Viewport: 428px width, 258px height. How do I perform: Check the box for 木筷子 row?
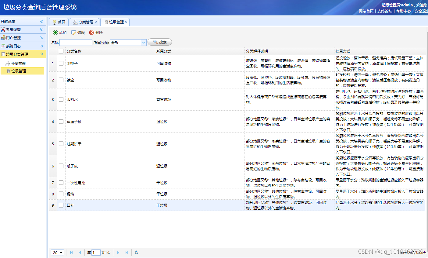point(61,63)
